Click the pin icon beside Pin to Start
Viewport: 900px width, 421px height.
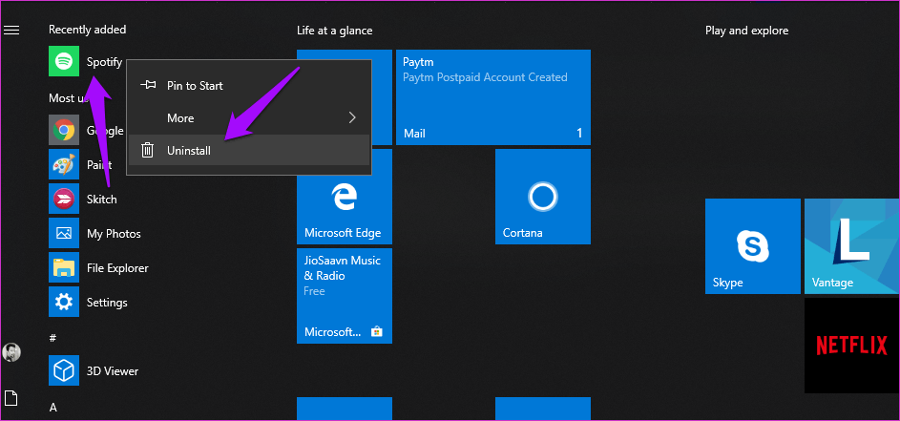pos(148,85)
